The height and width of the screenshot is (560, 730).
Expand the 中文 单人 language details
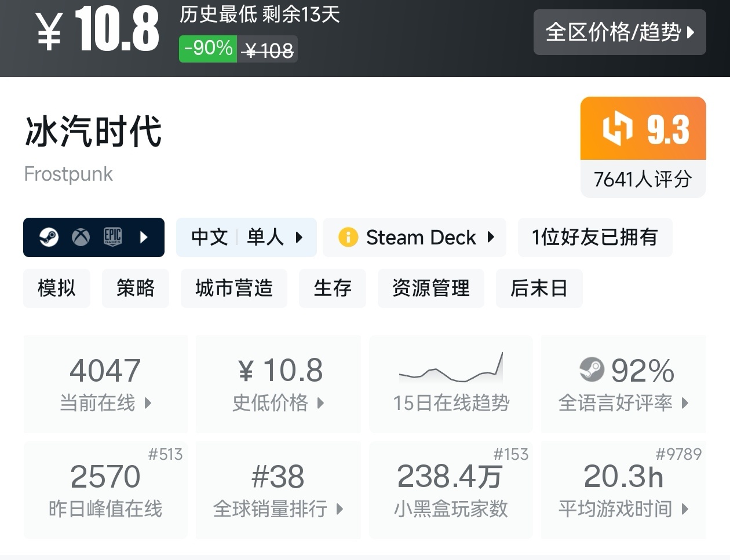(246, 237)
